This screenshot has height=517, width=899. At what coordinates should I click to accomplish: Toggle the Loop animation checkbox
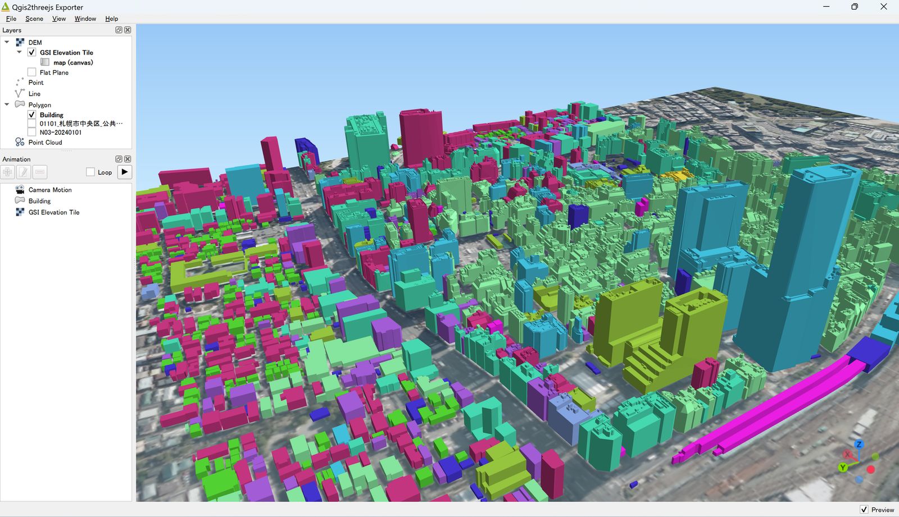90,172
